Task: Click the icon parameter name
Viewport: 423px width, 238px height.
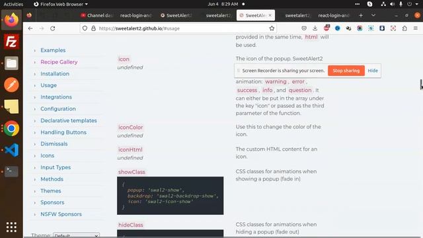Action: (x=124, y=59)
